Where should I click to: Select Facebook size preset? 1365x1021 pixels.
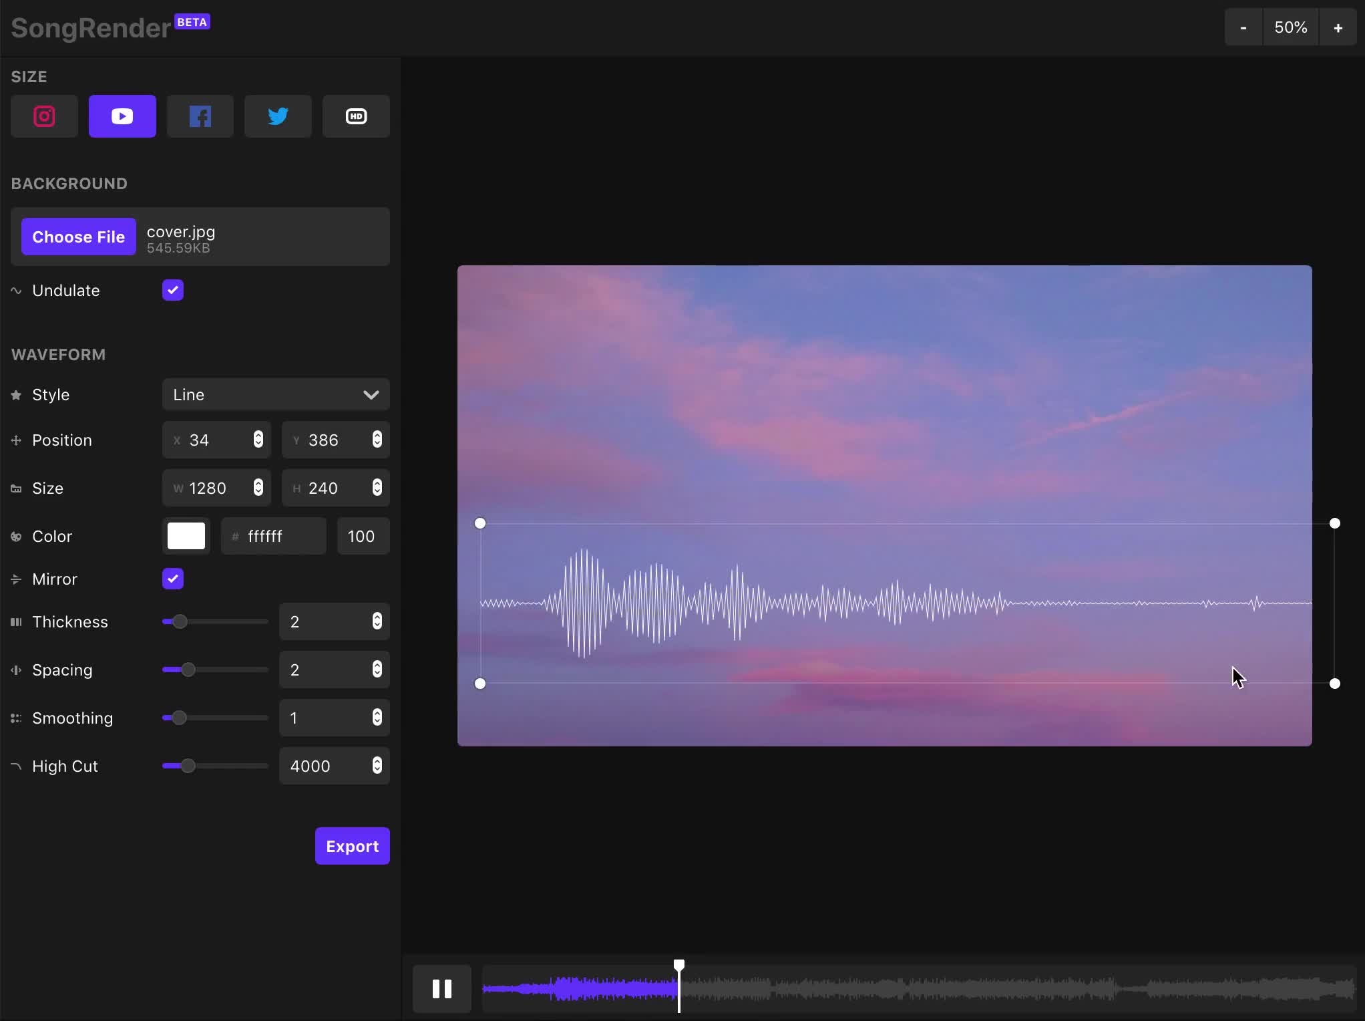click(200, 116)
